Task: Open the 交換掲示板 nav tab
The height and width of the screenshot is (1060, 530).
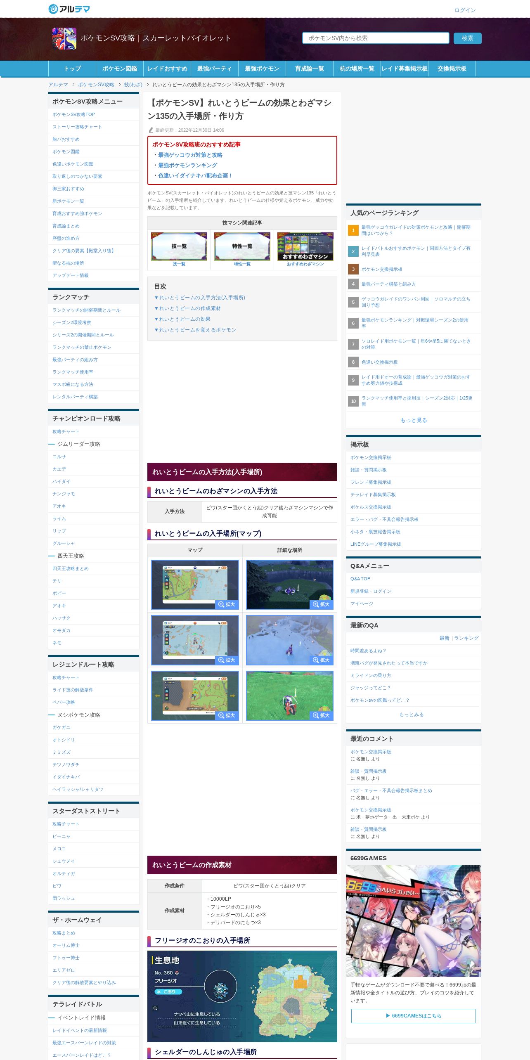Action: [452, 69]
